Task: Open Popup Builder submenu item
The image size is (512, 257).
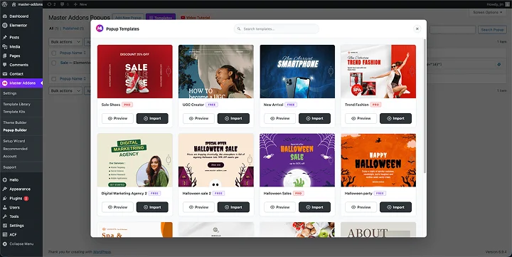Action: click(15, 130)
